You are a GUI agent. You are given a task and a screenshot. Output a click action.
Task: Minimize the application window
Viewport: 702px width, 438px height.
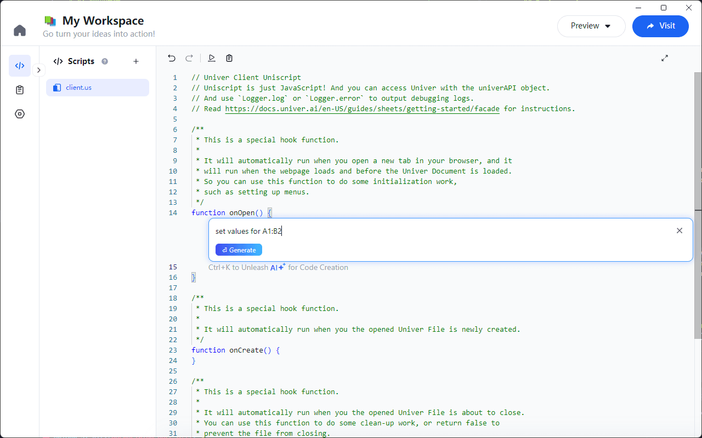coord(638,8)
